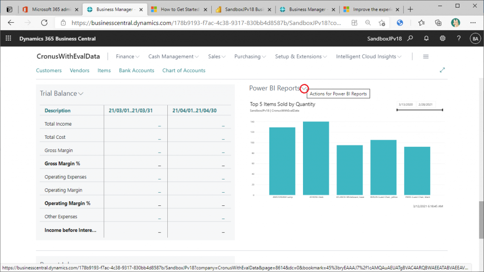Open the app launcher waffle icon

tap(9, 38)
